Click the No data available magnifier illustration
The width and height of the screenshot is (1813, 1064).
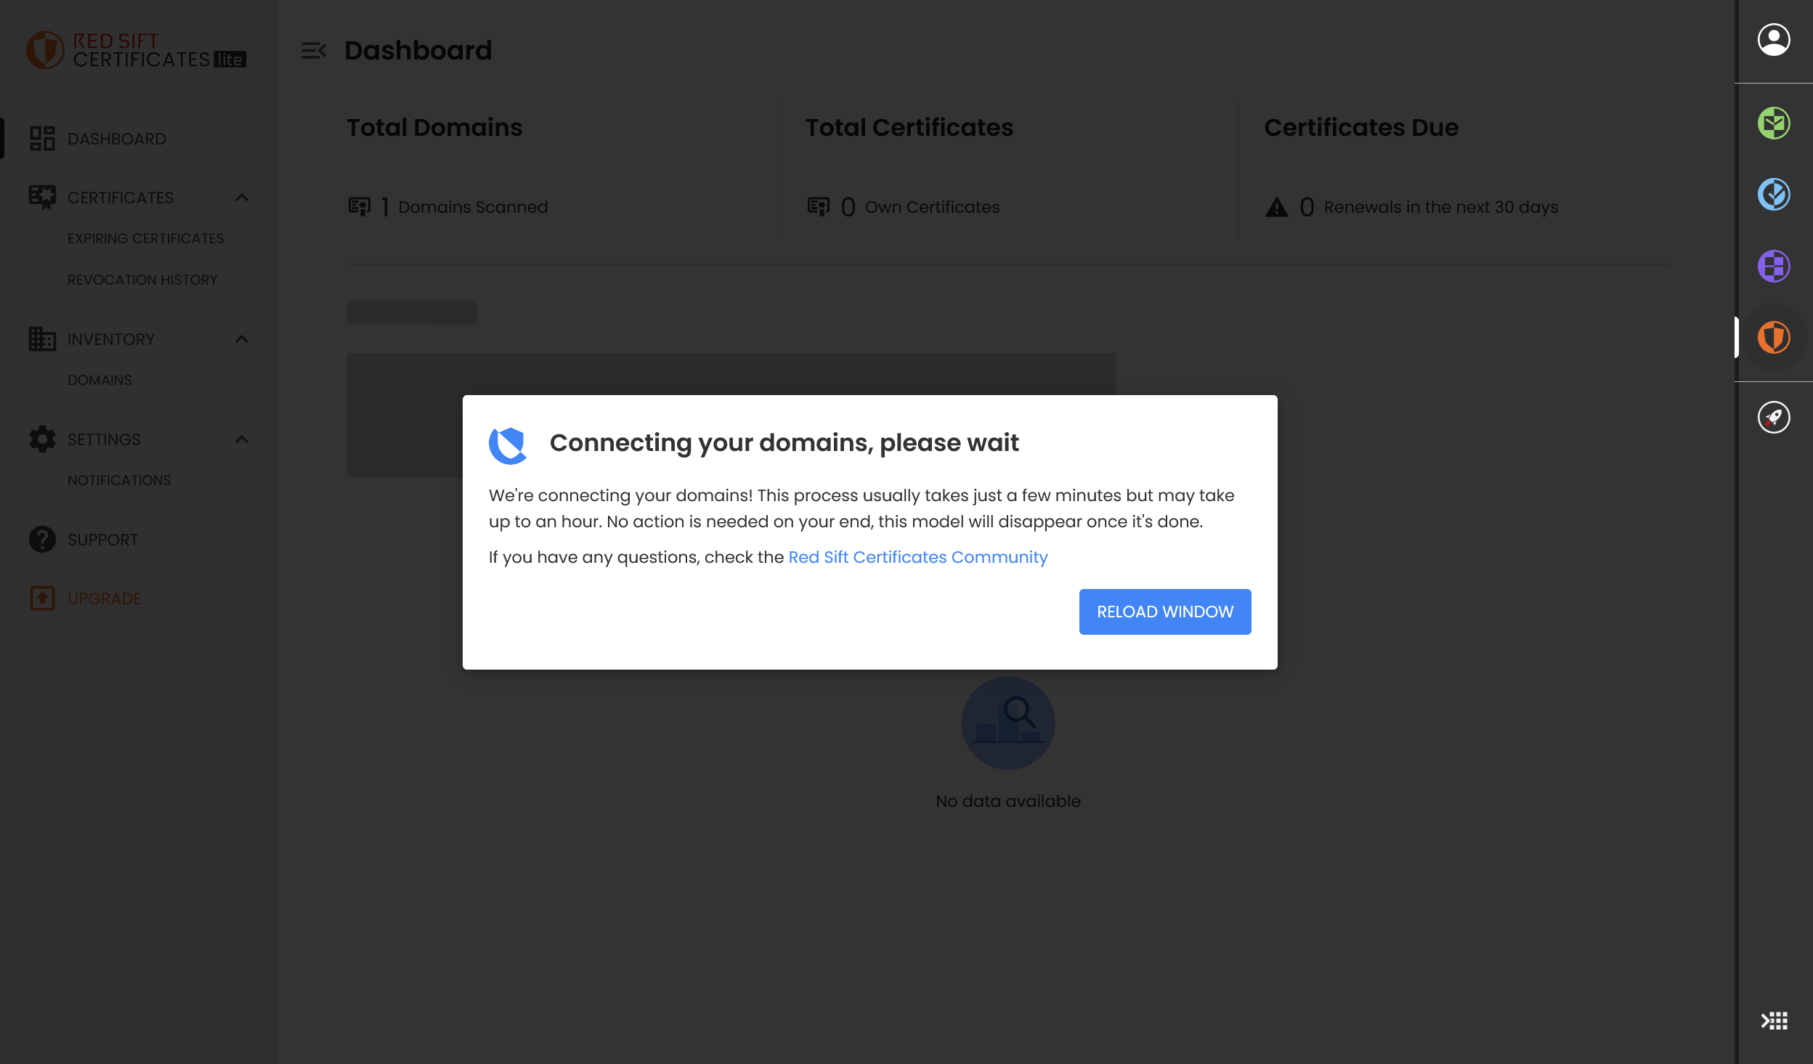click(x=1008, y=723)
